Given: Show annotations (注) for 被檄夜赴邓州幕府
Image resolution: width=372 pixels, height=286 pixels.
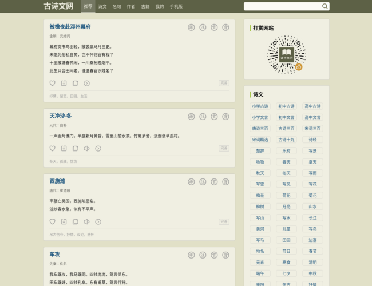Looking at the screenshot, I should point(203,27).
